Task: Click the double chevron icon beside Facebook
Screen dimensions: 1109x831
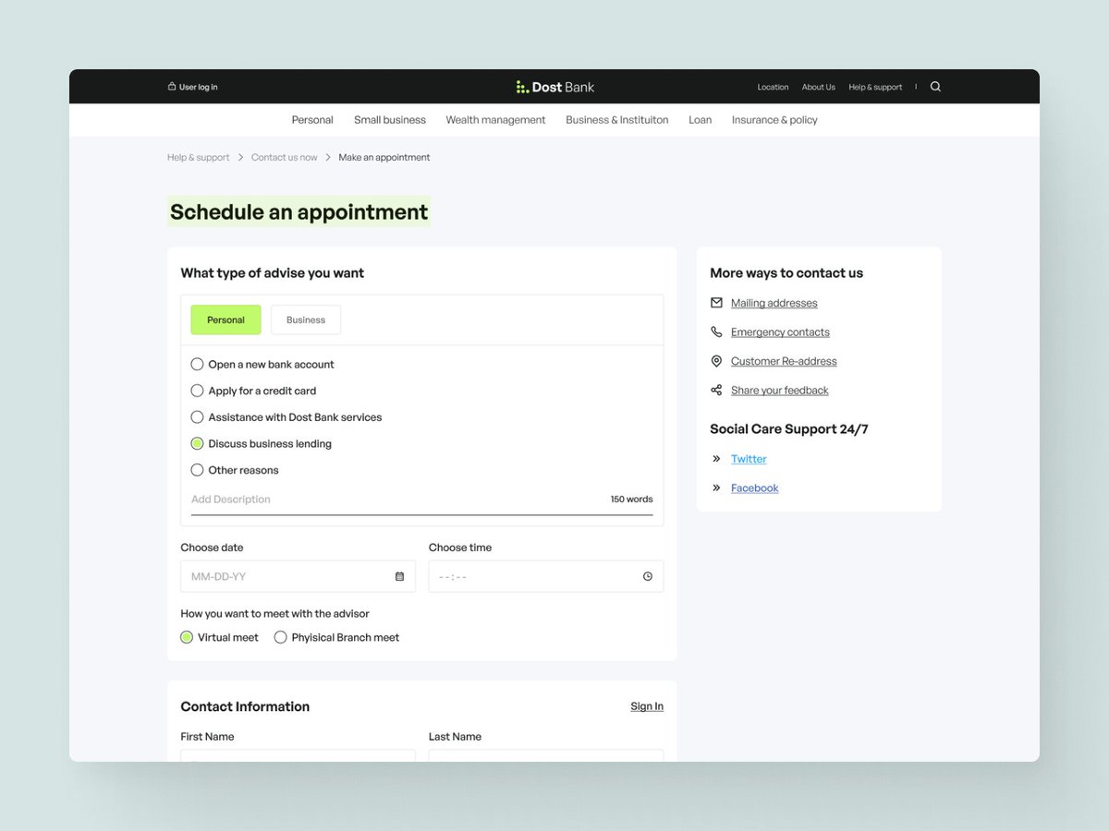Action: click(x=716, y=488)
